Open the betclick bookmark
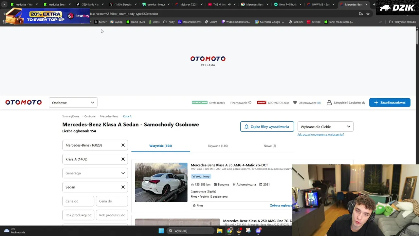The height and width of the screenshot is (236, 419). point(314,22)
